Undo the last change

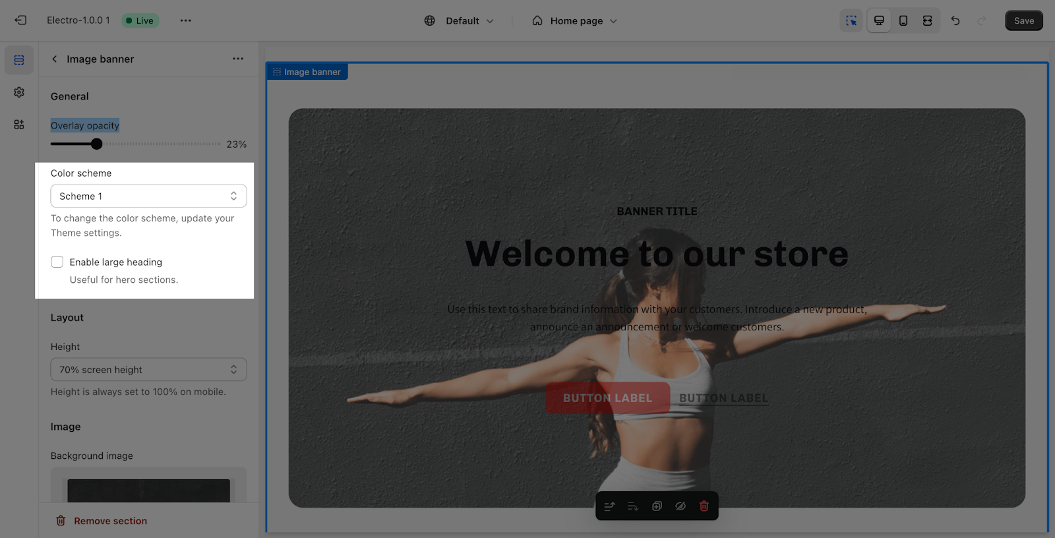pos(955,20)
